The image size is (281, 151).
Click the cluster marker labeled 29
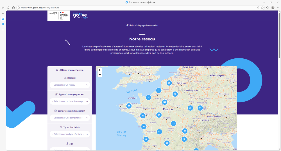coord(167,143)
